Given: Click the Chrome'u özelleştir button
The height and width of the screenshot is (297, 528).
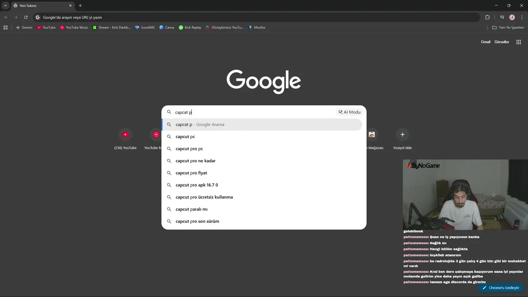Looking at the screenshot, I should click(x=501, y=288).
